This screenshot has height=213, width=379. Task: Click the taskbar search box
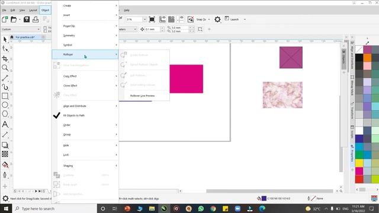click(x=54, y=209)
